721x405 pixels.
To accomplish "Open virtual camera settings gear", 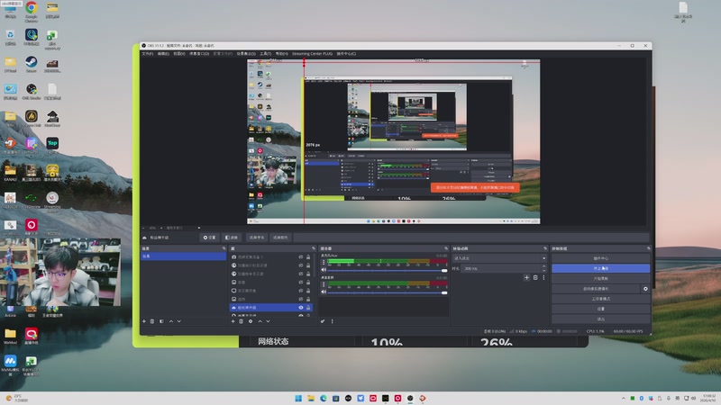I will pos(645,289).
